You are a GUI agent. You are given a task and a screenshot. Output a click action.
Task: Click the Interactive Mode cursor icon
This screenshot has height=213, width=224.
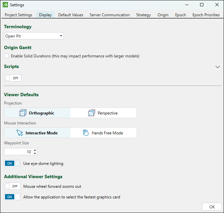pyautogui.click(x=20, y=133)
